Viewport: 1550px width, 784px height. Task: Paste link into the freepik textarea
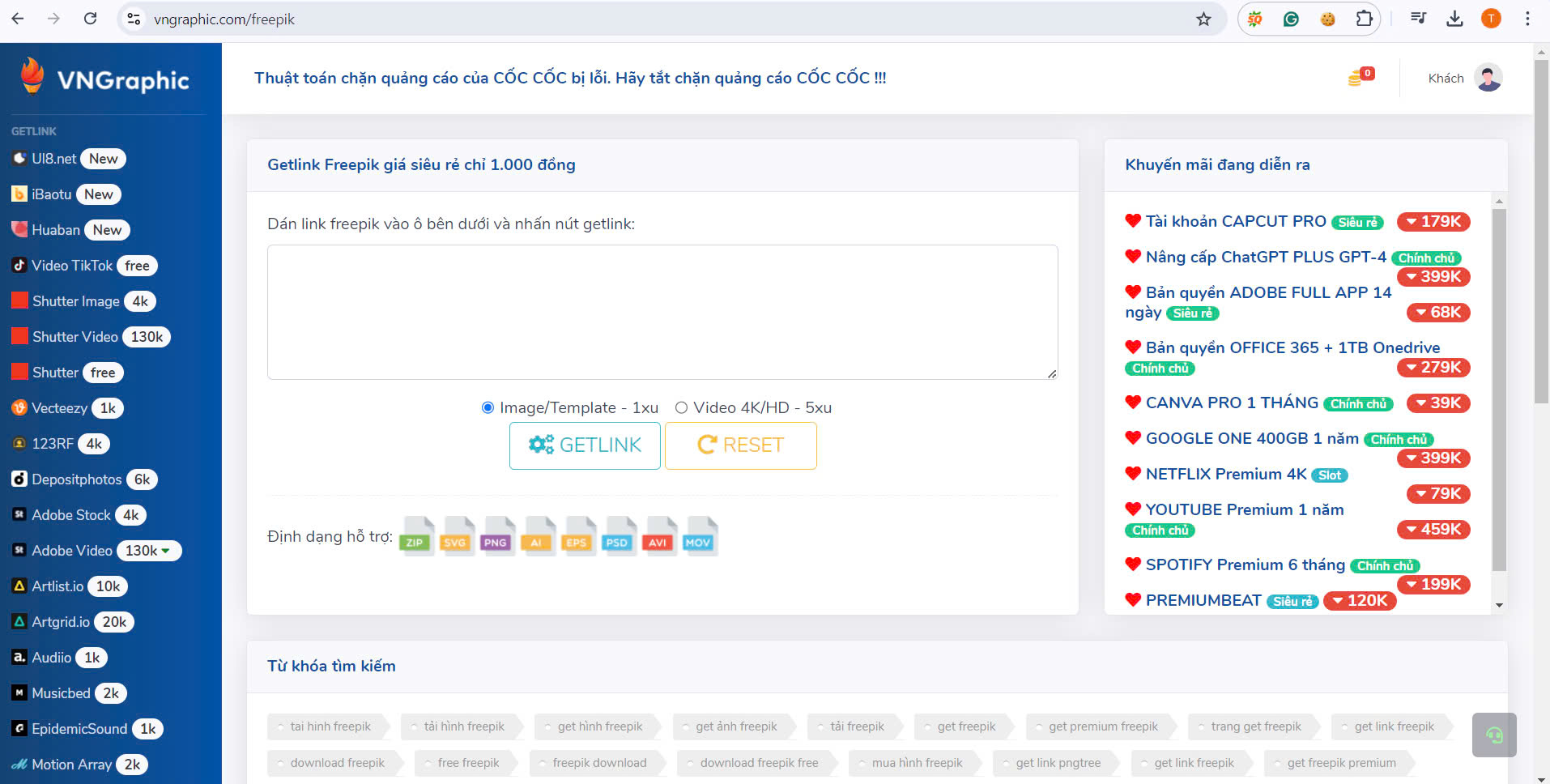tap(662, 312)
